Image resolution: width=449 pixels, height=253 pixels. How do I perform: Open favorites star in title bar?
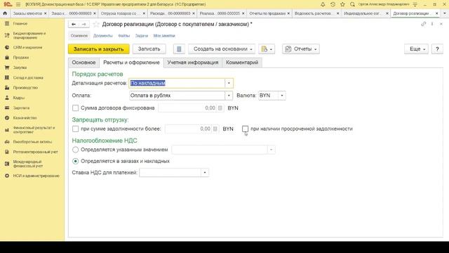pyautogui.click(x=342, y=4)
